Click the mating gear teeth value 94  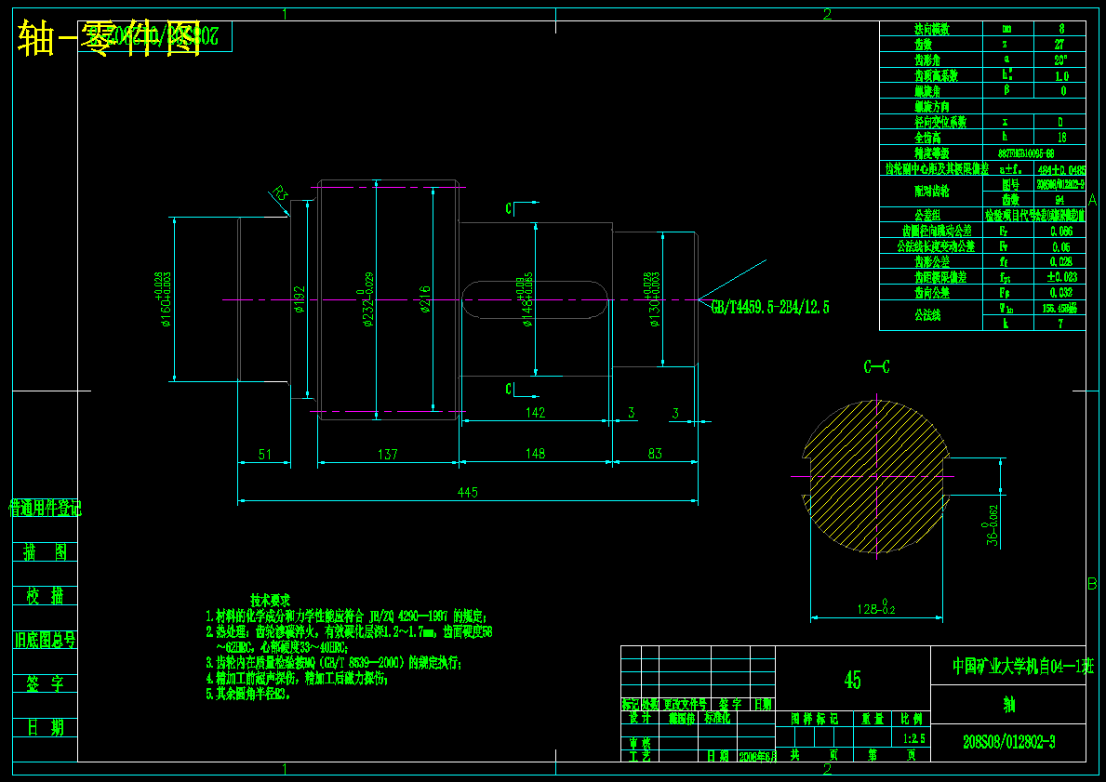point(1059,200)
